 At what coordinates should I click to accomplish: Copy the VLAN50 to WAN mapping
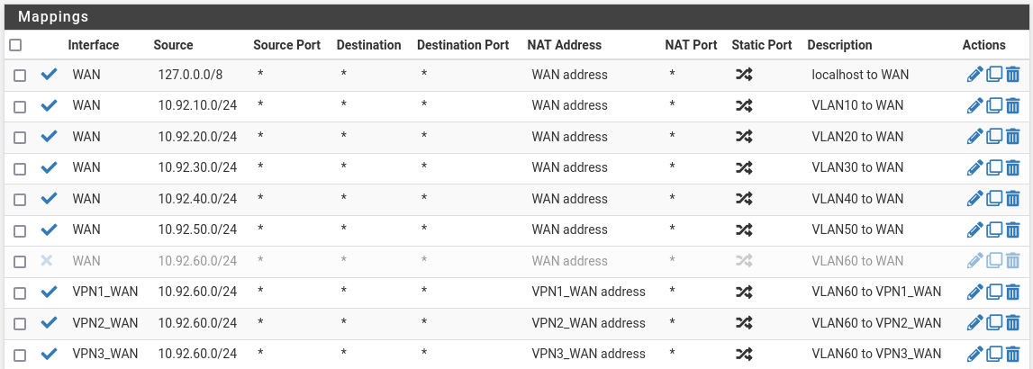(994, 229)
